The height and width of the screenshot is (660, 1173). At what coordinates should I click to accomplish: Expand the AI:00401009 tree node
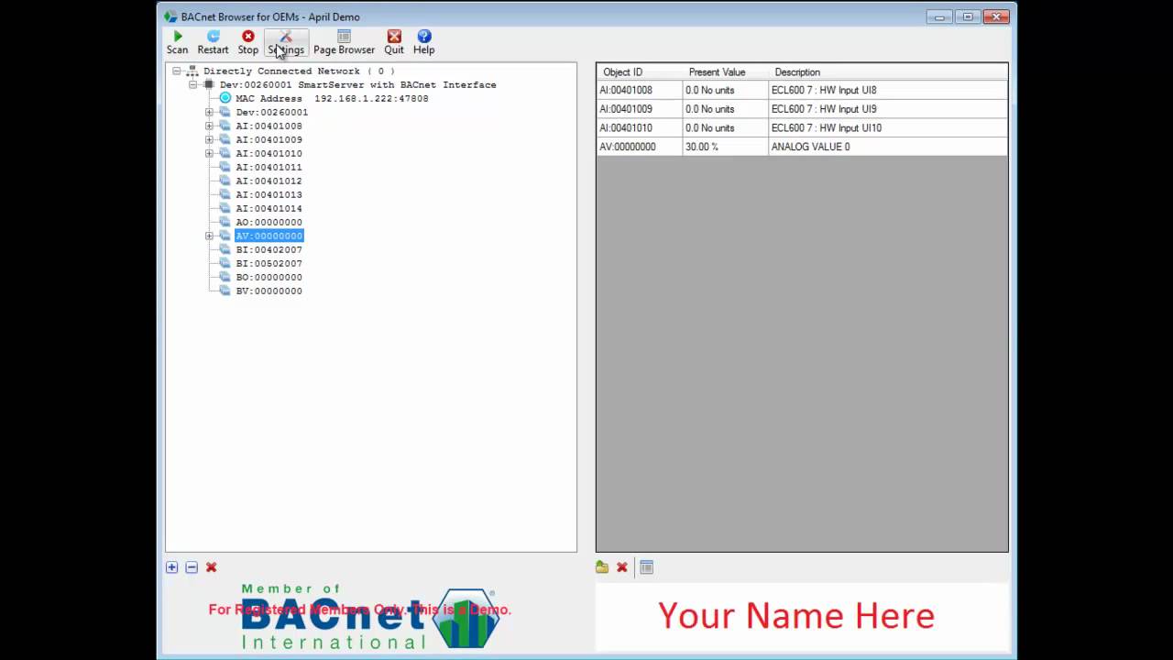click(x=209, y=139)
